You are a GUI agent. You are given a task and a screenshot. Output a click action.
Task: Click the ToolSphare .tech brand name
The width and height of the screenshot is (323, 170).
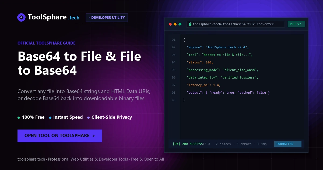pos(54,17)
